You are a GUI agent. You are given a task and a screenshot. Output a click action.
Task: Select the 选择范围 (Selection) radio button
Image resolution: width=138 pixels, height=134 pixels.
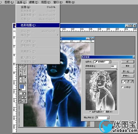pos(90,112)
